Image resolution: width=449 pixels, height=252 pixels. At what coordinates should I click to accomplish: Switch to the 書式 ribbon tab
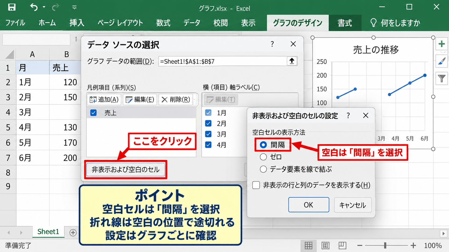pyautogui.click(x=345, y=23)
